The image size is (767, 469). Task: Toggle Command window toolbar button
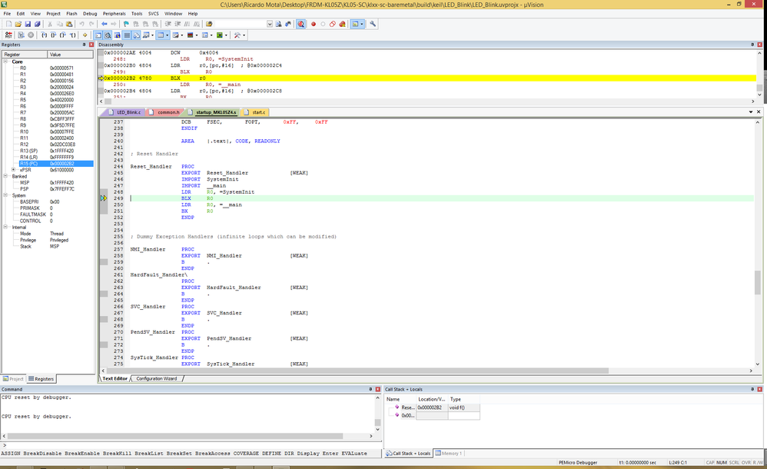pyautogui.click(x=98, y=35)
